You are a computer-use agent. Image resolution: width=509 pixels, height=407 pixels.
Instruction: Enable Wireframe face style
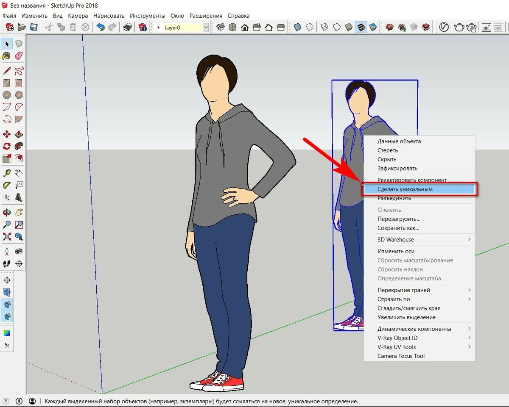tap(324, 28)
